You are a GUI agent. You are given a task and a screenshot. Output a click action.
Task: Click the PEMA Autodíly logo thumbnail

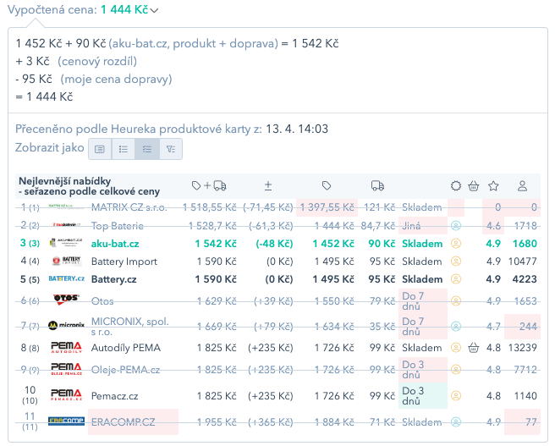66,348
